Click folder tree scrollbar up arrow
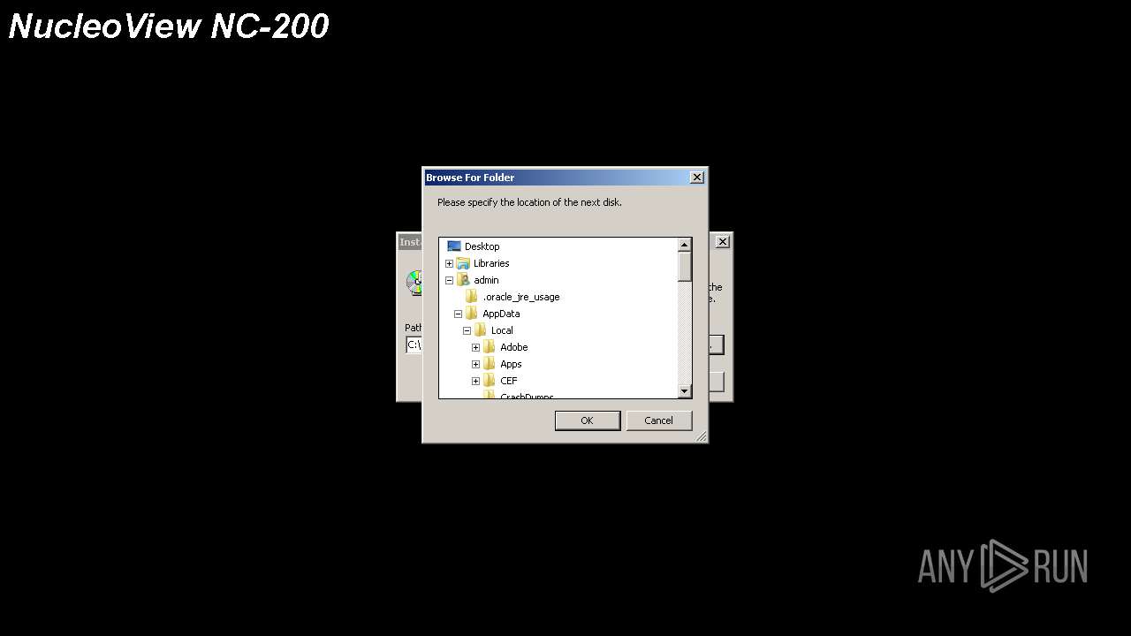The height and width of the screenshot is (636, 1131). [x=685, y=245]
